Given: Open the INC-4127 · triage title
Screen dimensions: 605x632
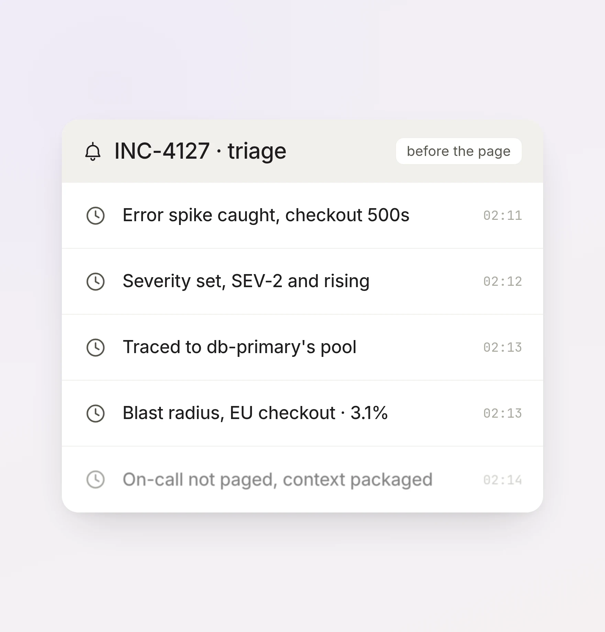Looking at the screenshot, I should tap(200, 151).
